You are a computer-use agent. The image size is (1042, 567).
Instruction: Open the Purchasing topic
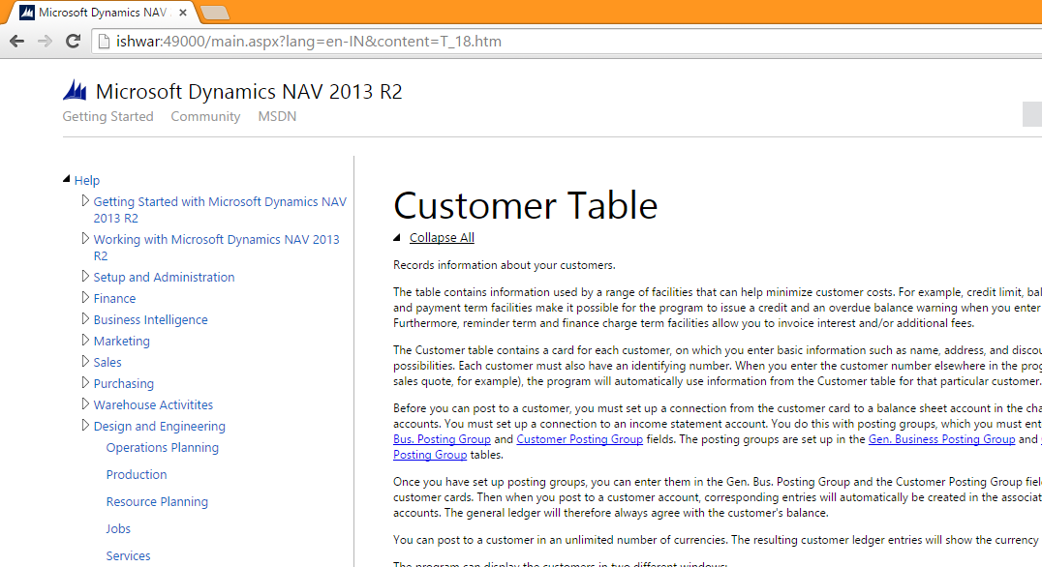[124, 384]
